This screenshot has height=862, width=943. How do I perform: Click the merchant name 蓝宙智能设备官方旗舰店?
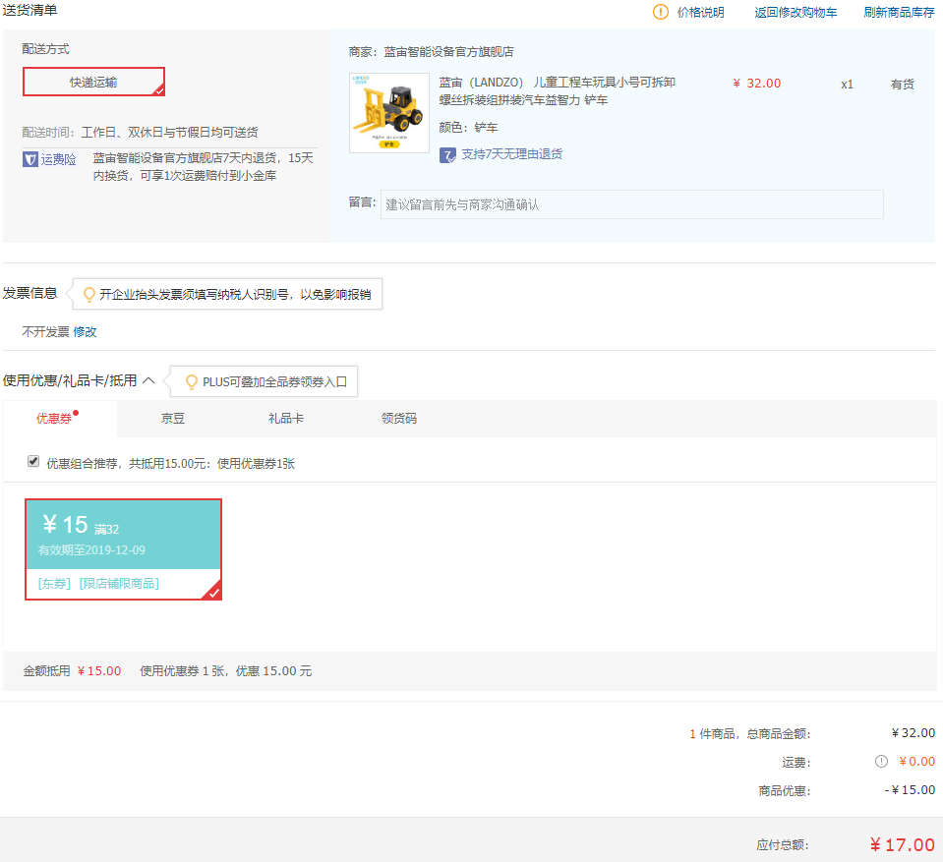point(448,52)
